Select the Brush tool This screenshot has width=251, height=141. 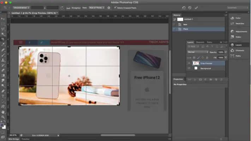(x=3, y=55)
